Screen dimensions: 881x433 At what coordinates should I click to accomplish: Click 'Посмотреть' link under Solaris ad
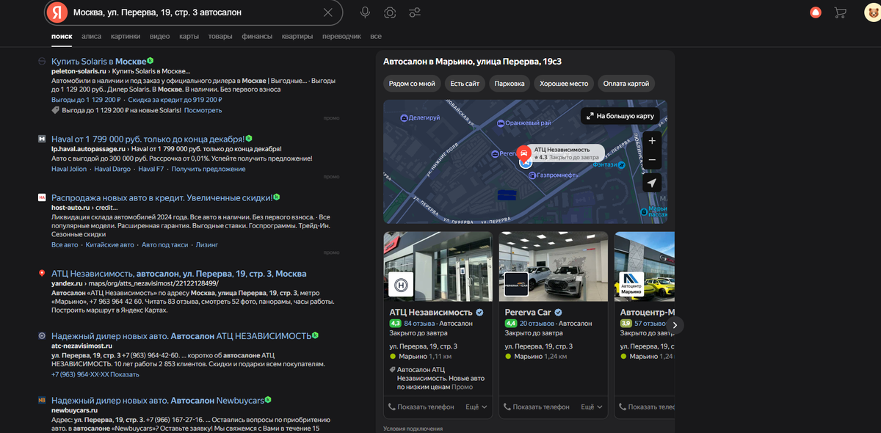pos(203,110)
